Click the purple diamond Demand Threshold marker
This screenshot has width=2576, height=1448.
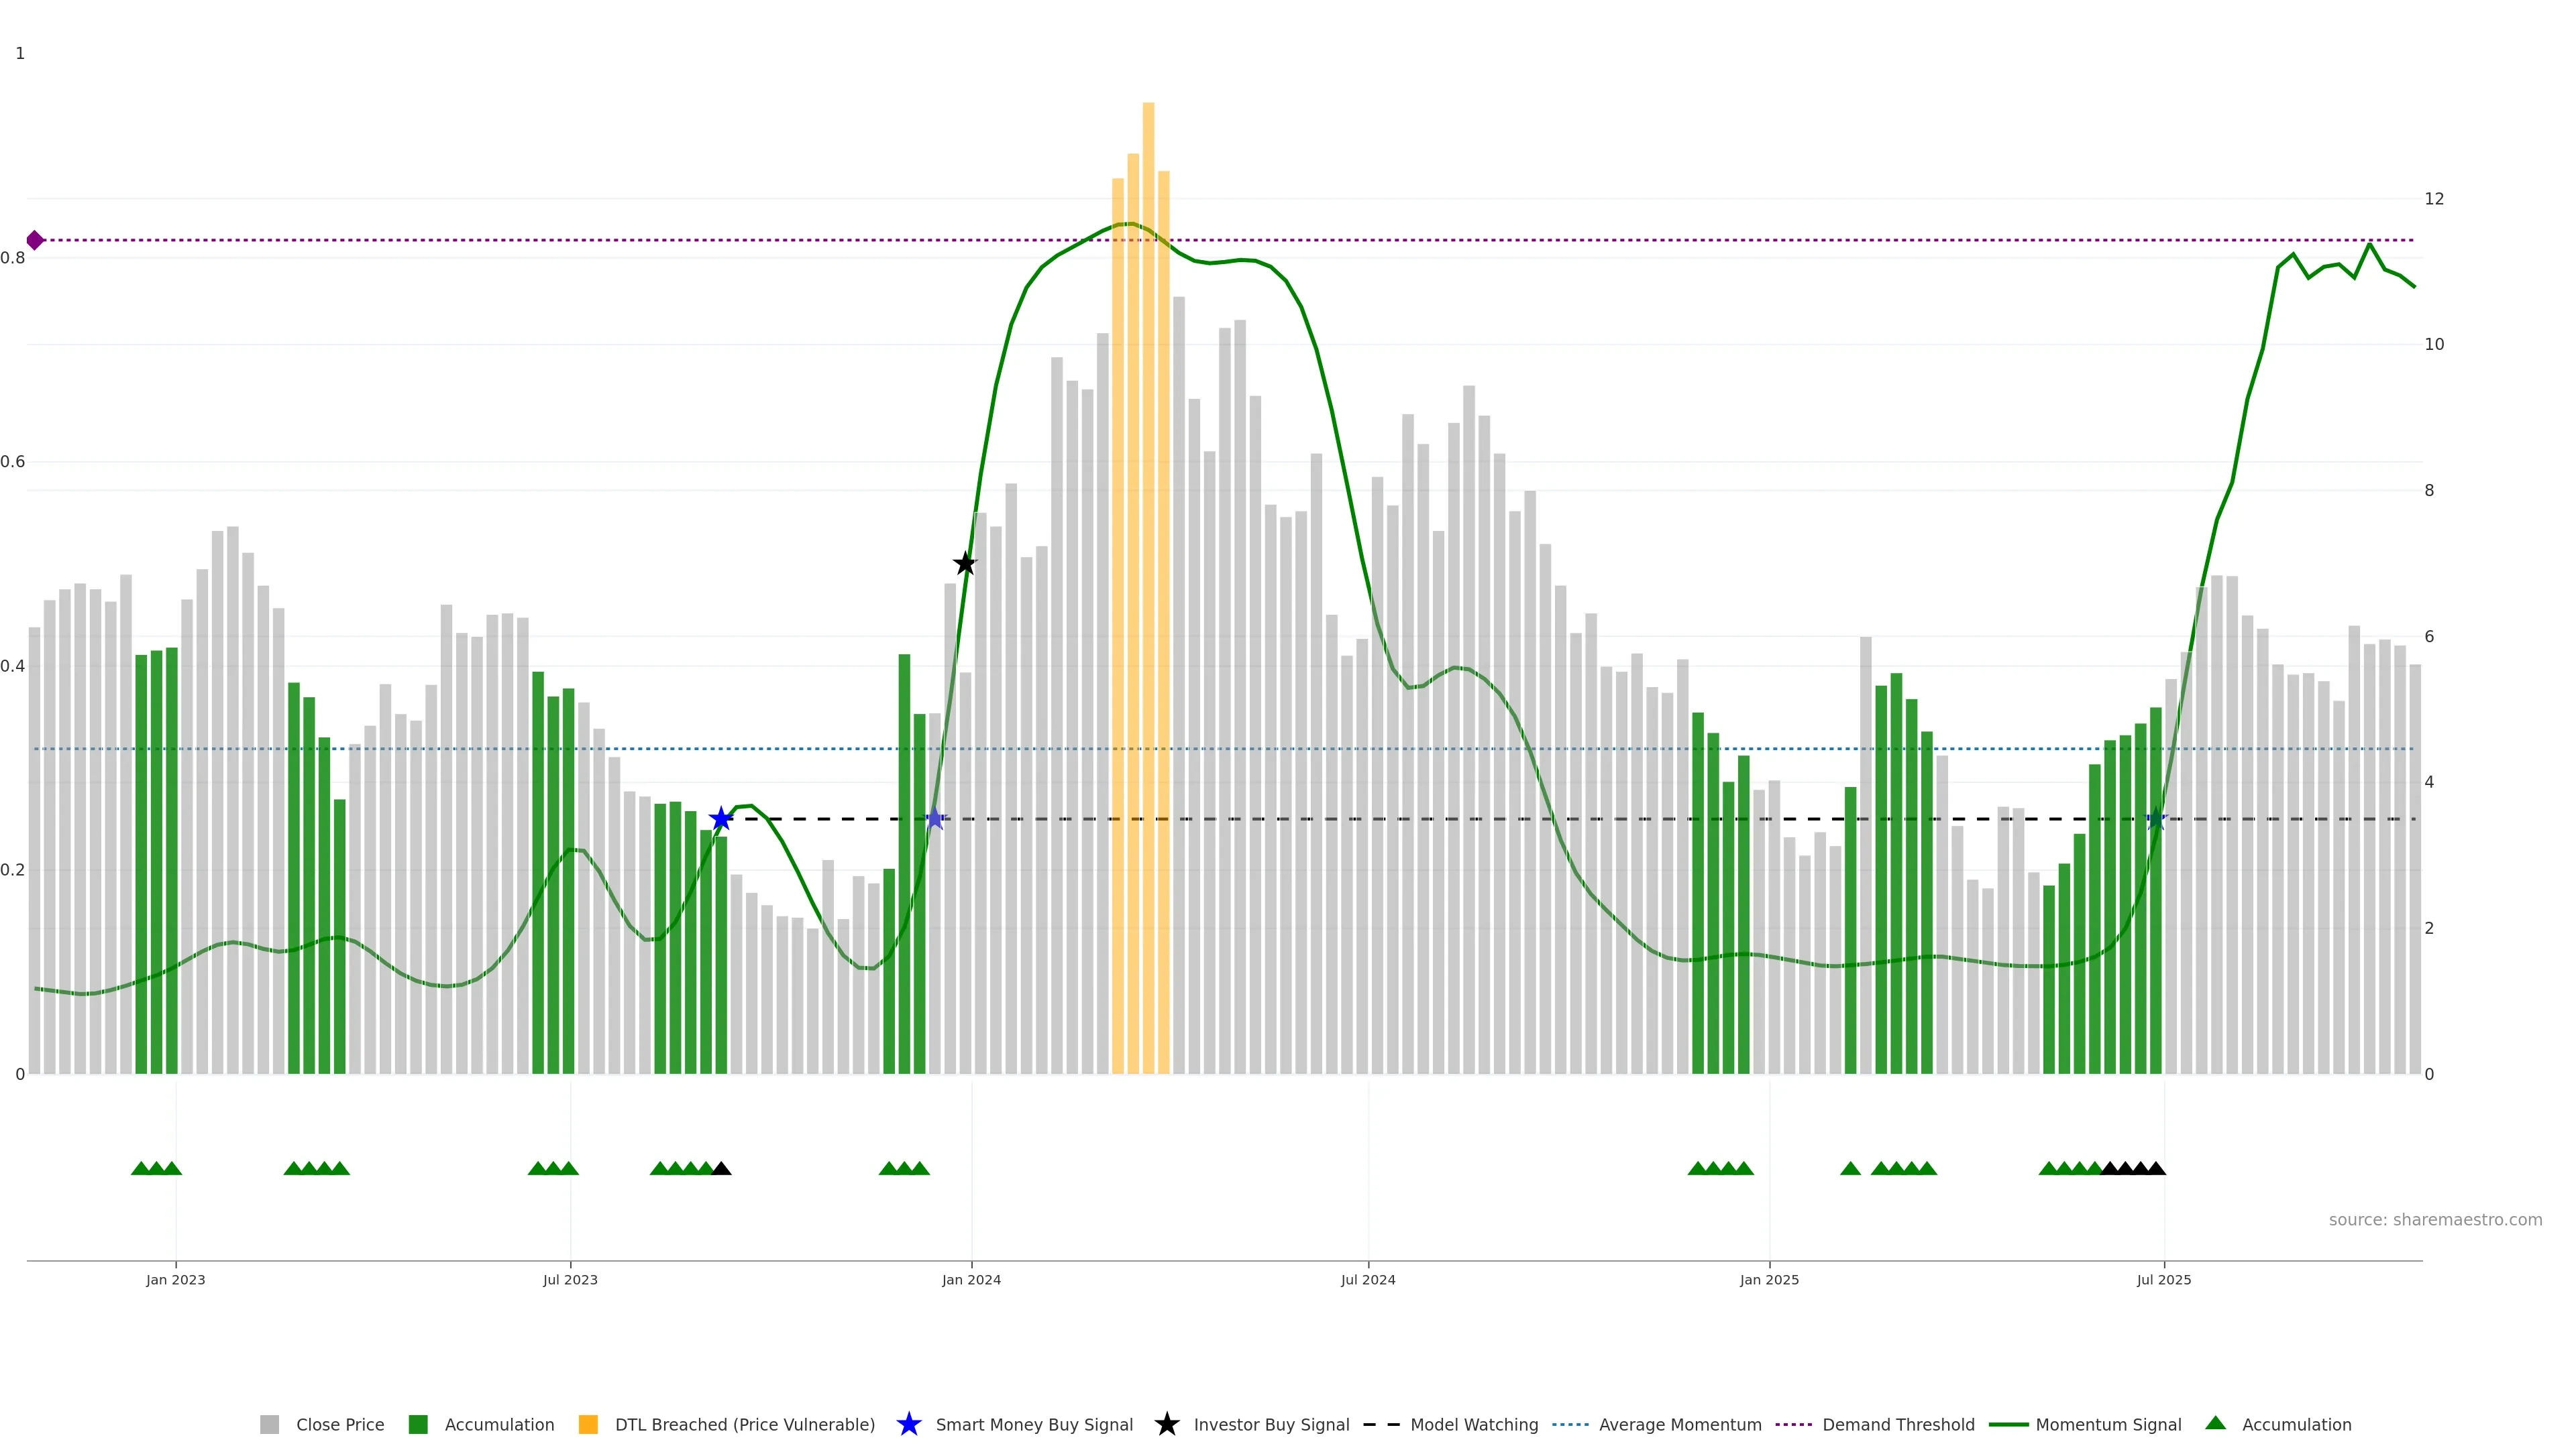click(x=35, y=240)
